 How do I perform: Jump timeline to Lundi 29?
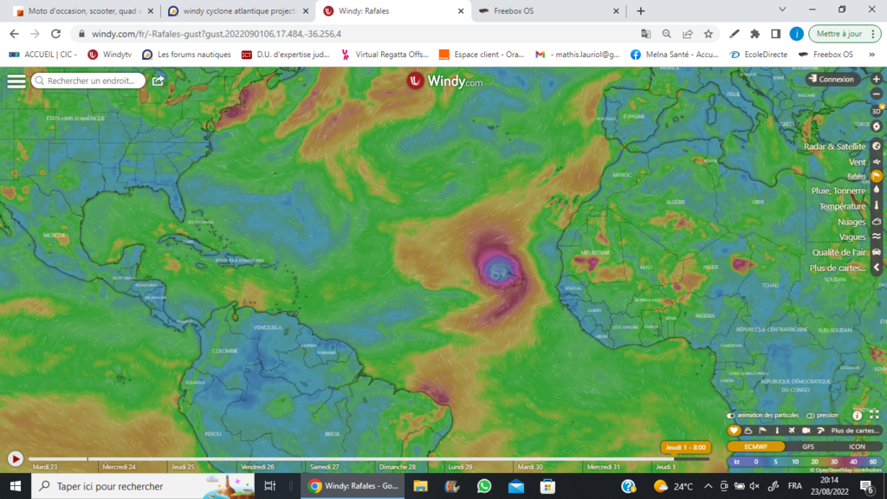[x=461, y=467]
